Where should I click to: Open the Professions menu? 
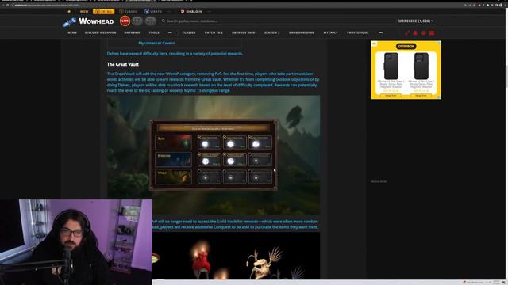[358, 32]
